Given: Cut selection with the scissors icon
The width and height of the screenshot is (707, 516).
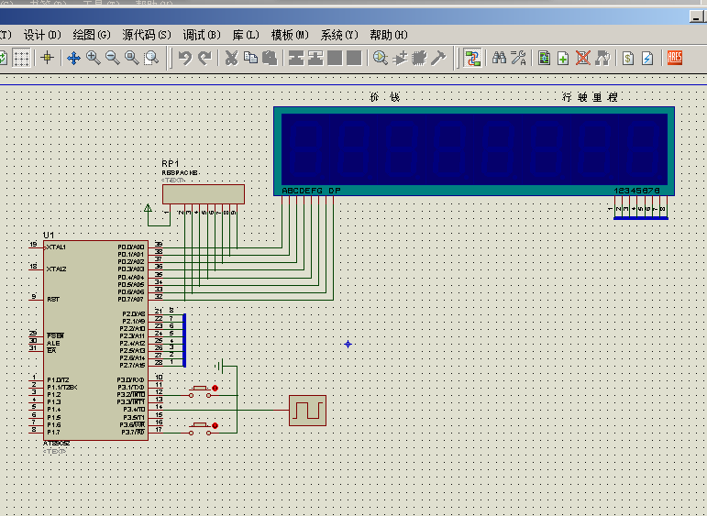Looking at the screenshot, I should (x=231, y=58).
